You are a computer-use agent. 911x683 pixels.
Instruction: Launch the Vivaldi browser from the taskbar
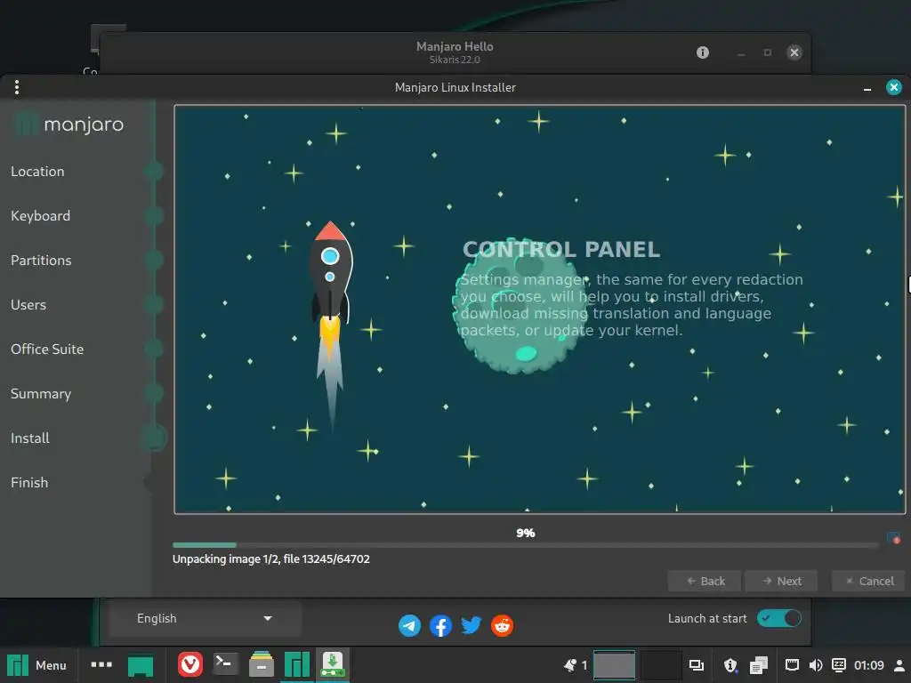[190, 665]
